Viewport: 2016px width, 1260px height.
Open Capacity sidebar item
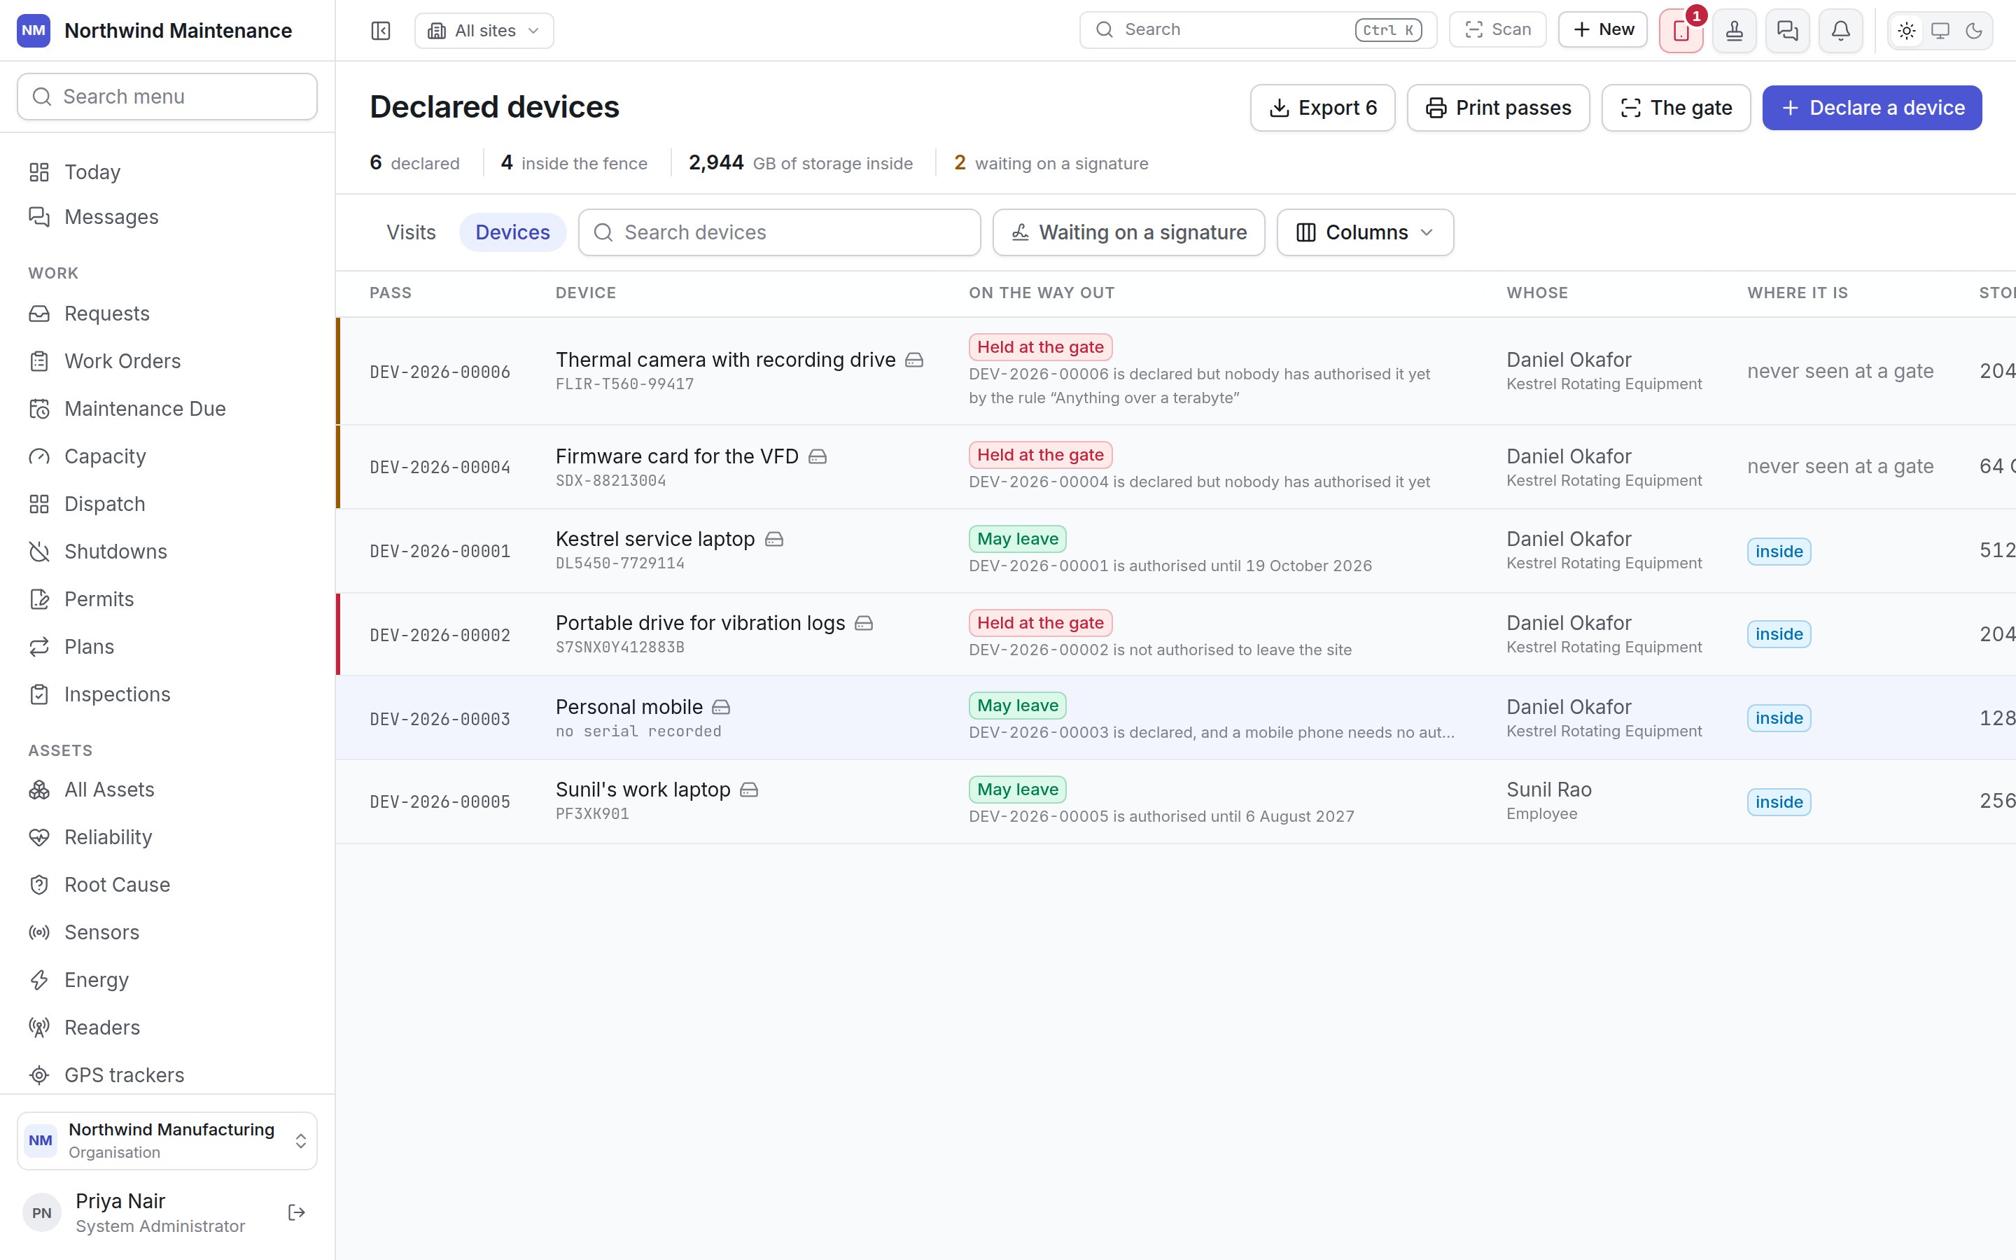[x=167, y=456]
